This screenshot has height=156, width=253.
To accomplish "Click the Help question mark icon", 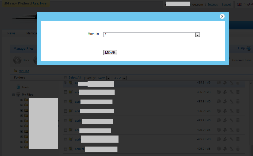I will 249,48.
